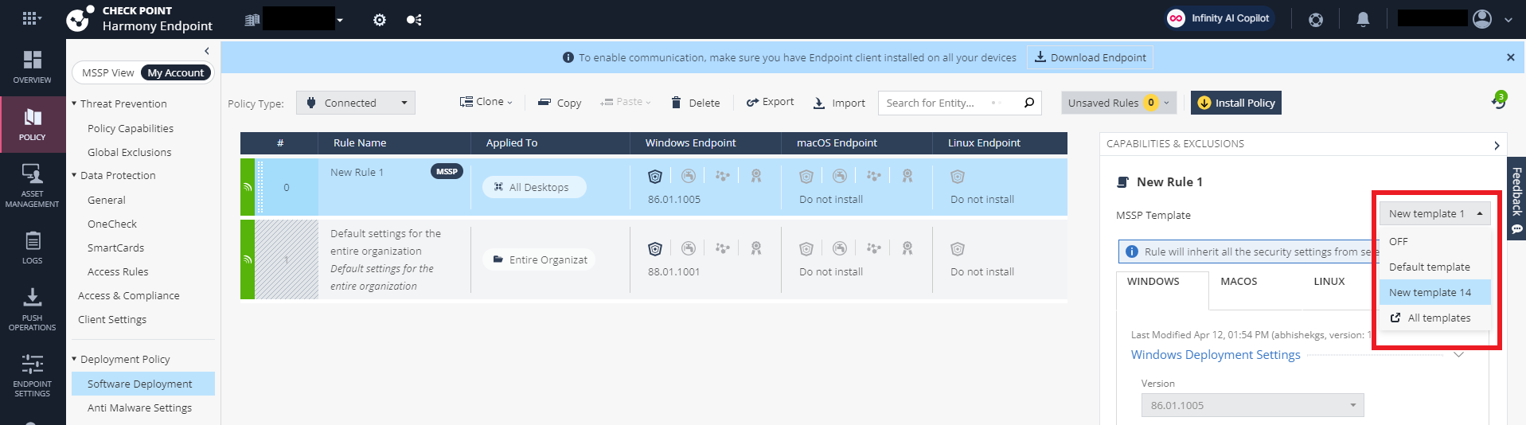Click the All Desktops chip
This screenshot has width=1526, height=425.
coord(534,187)
